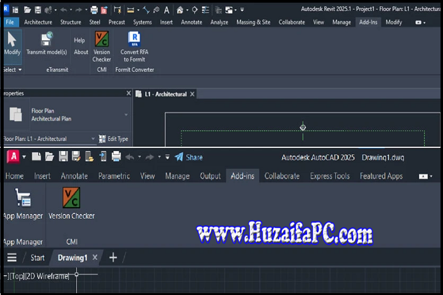
Task: Switch to Start tab in AutoCAD
Action: coord(38,258)
